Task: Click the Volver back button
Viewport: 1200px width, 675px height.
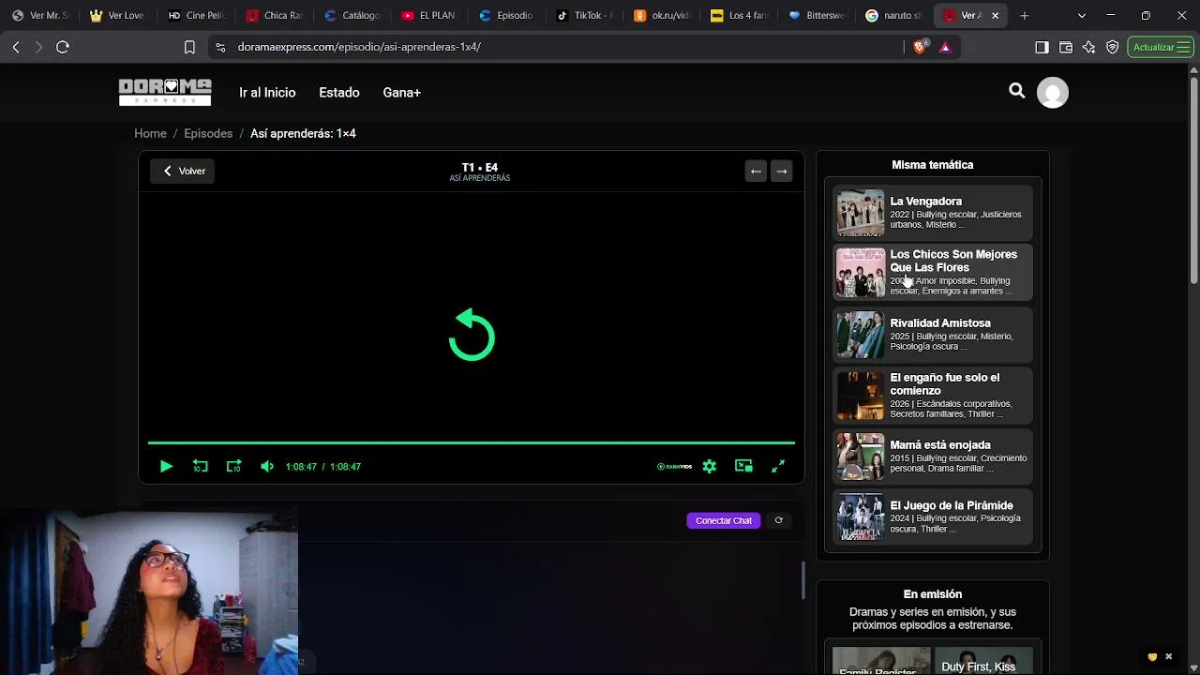Action: pos(184,171)
